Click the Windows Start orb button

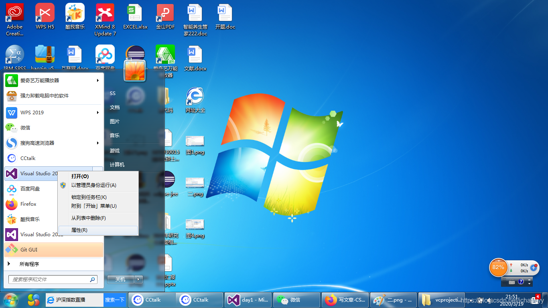click(x=11, y=300)
